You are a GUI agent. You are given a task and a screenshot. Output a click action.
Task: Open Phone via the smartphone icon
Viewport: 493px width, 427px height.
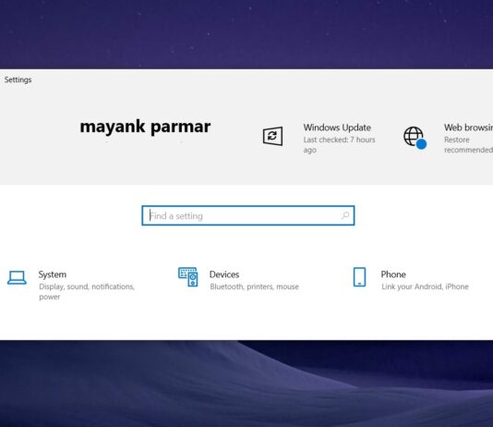point(359,277)
